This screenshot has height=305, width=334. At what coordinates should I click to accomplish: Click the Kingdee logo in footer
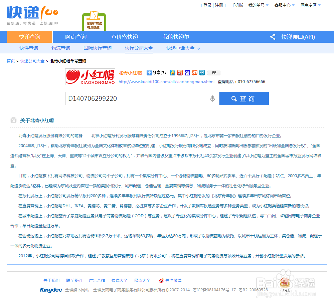tap(51, 290)
